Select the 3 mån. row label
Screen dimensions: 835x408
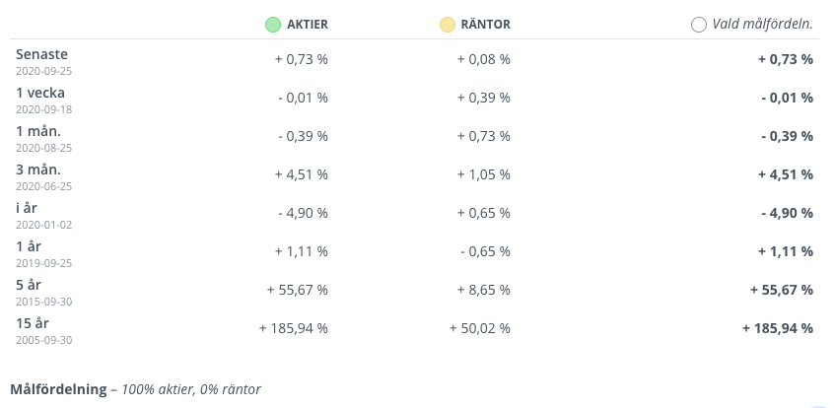[38, 170]
